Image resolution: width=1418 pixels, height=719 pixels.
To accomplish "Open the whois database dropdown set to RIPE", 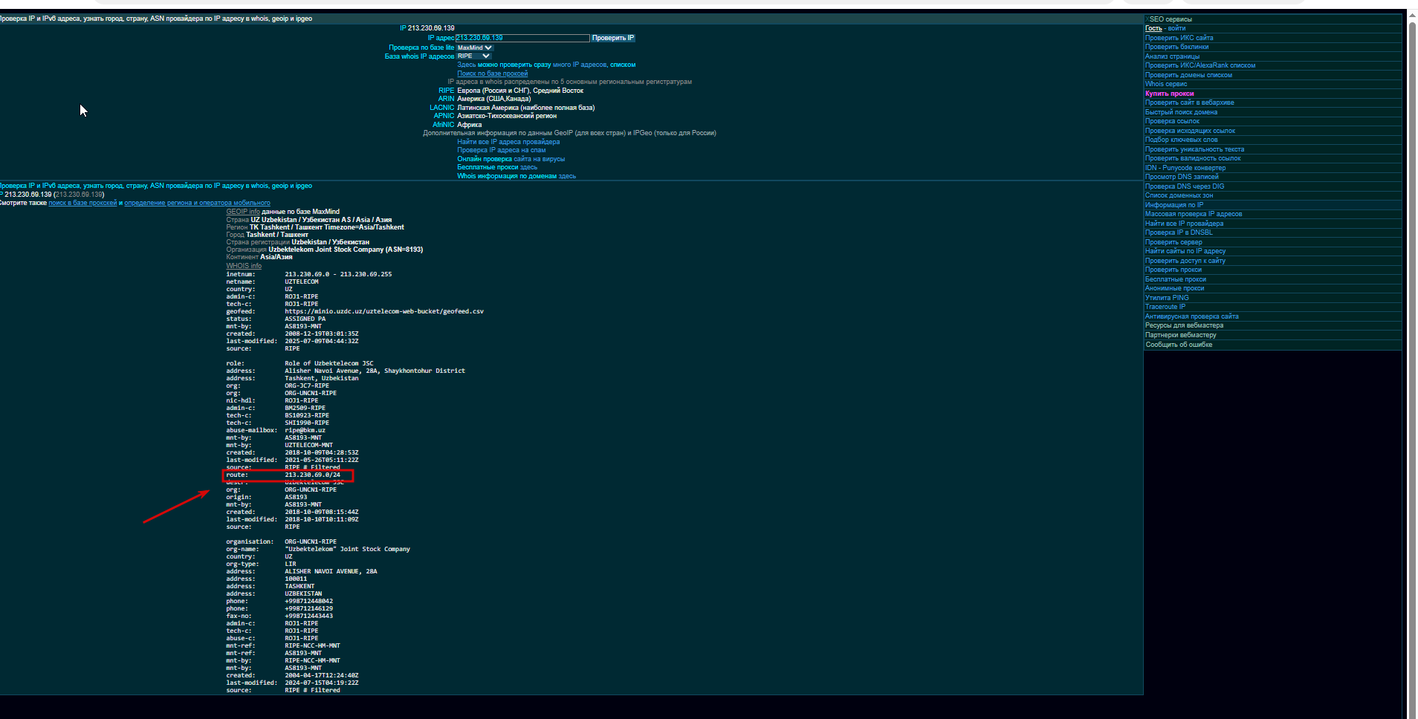I will coord(473,56).
